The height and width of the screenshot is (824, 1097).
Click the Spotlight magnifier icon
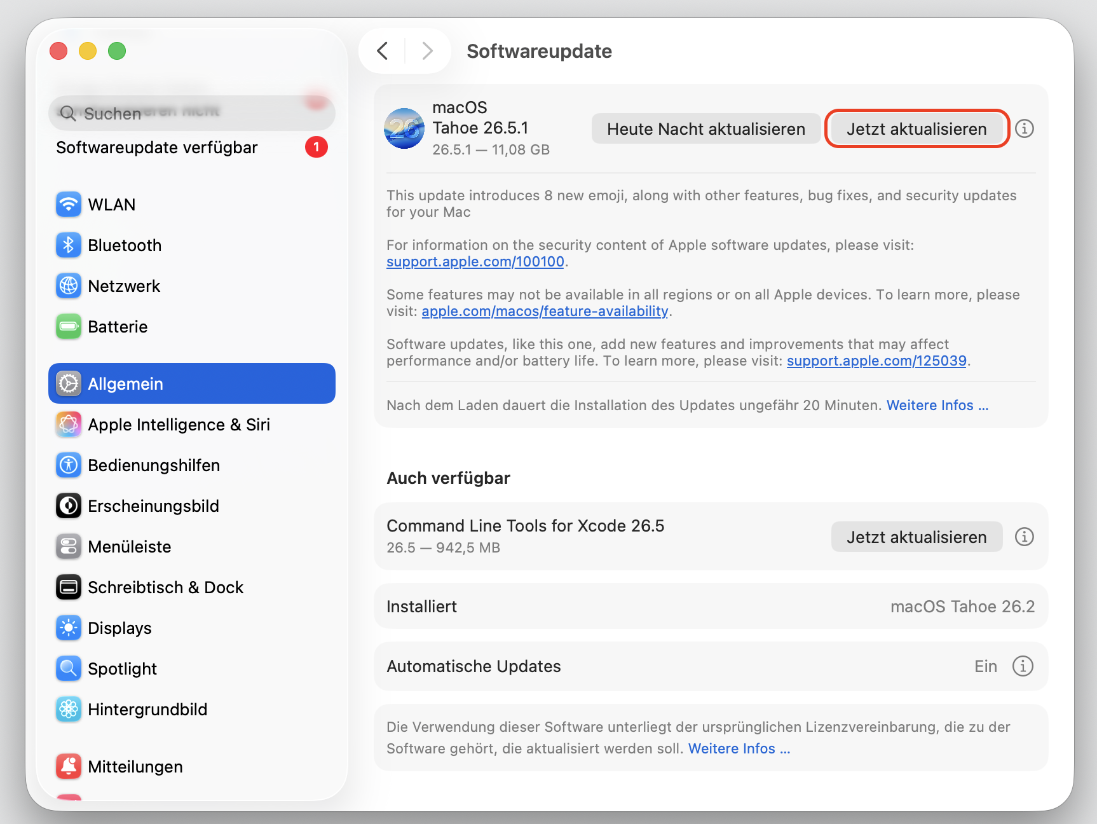click(x=69, y=669)
